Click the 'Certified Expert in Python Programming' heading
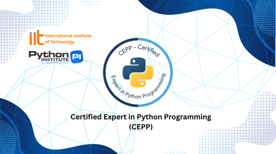Screen dimensions: 276x154 click(141, 117)
